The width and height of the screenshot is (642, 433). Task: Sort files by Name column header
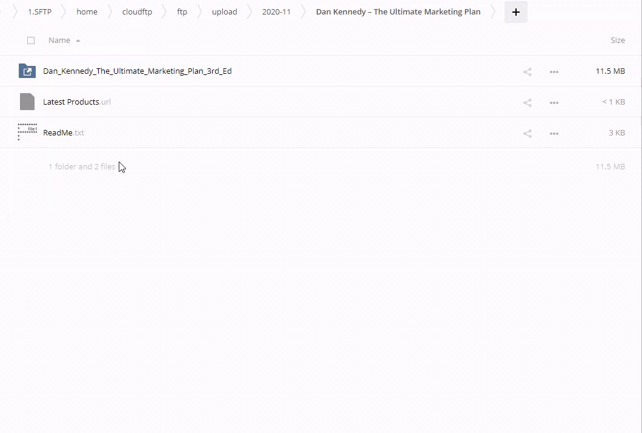59,41
